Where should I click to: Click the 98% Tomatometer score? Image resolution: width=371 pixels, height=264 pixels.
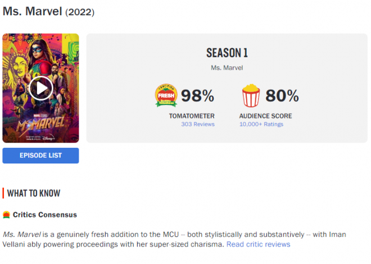197,96
